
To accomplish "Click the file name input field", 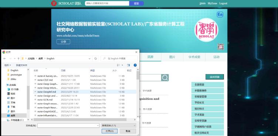I will tap(68, 126).
